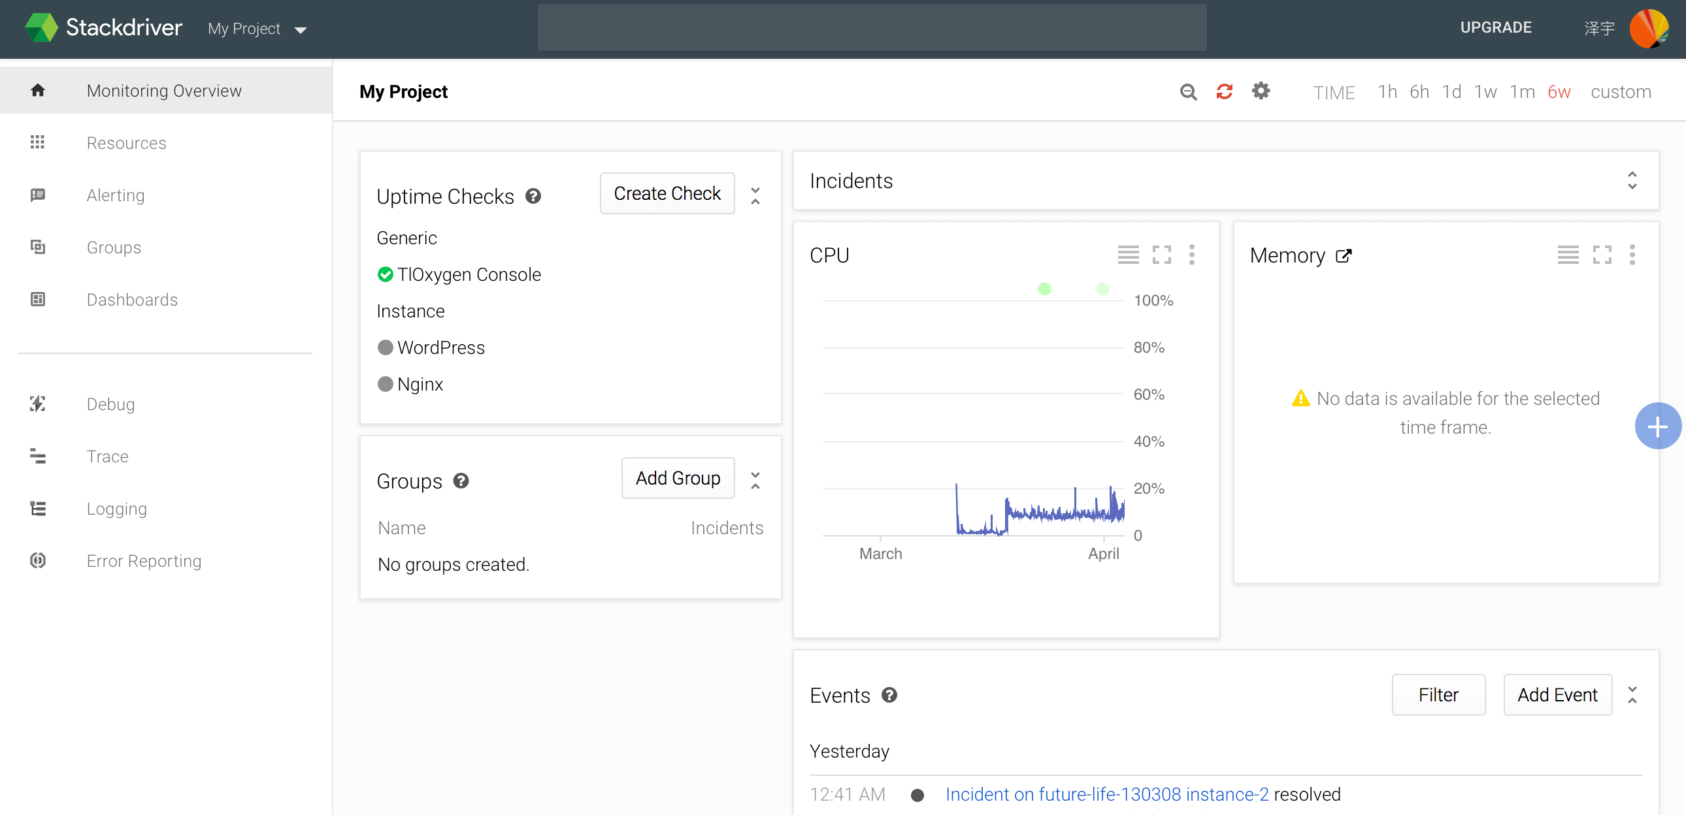Click the home icon beside Monitoring Overview
1686x815 pixels.
pyautogui.click(x=38, y=90)
